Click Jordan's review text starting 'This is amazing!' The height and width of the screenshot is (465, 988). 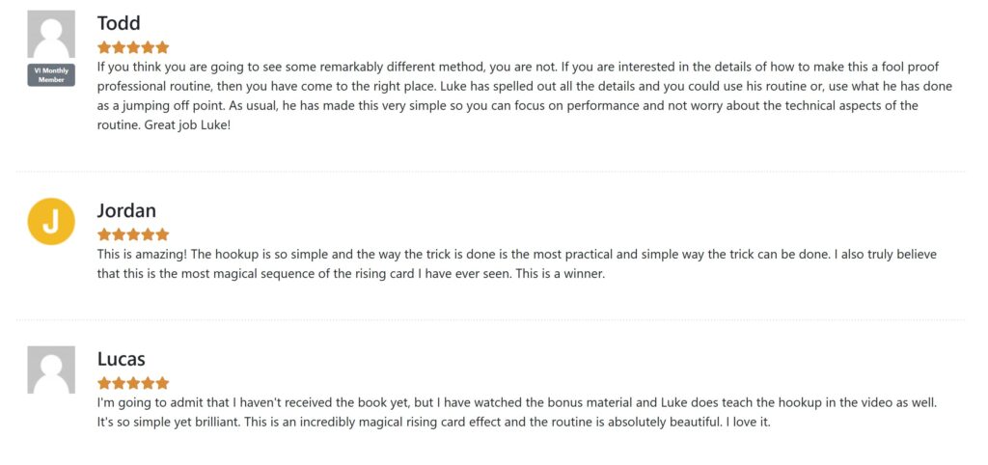(x=517, y=264)
